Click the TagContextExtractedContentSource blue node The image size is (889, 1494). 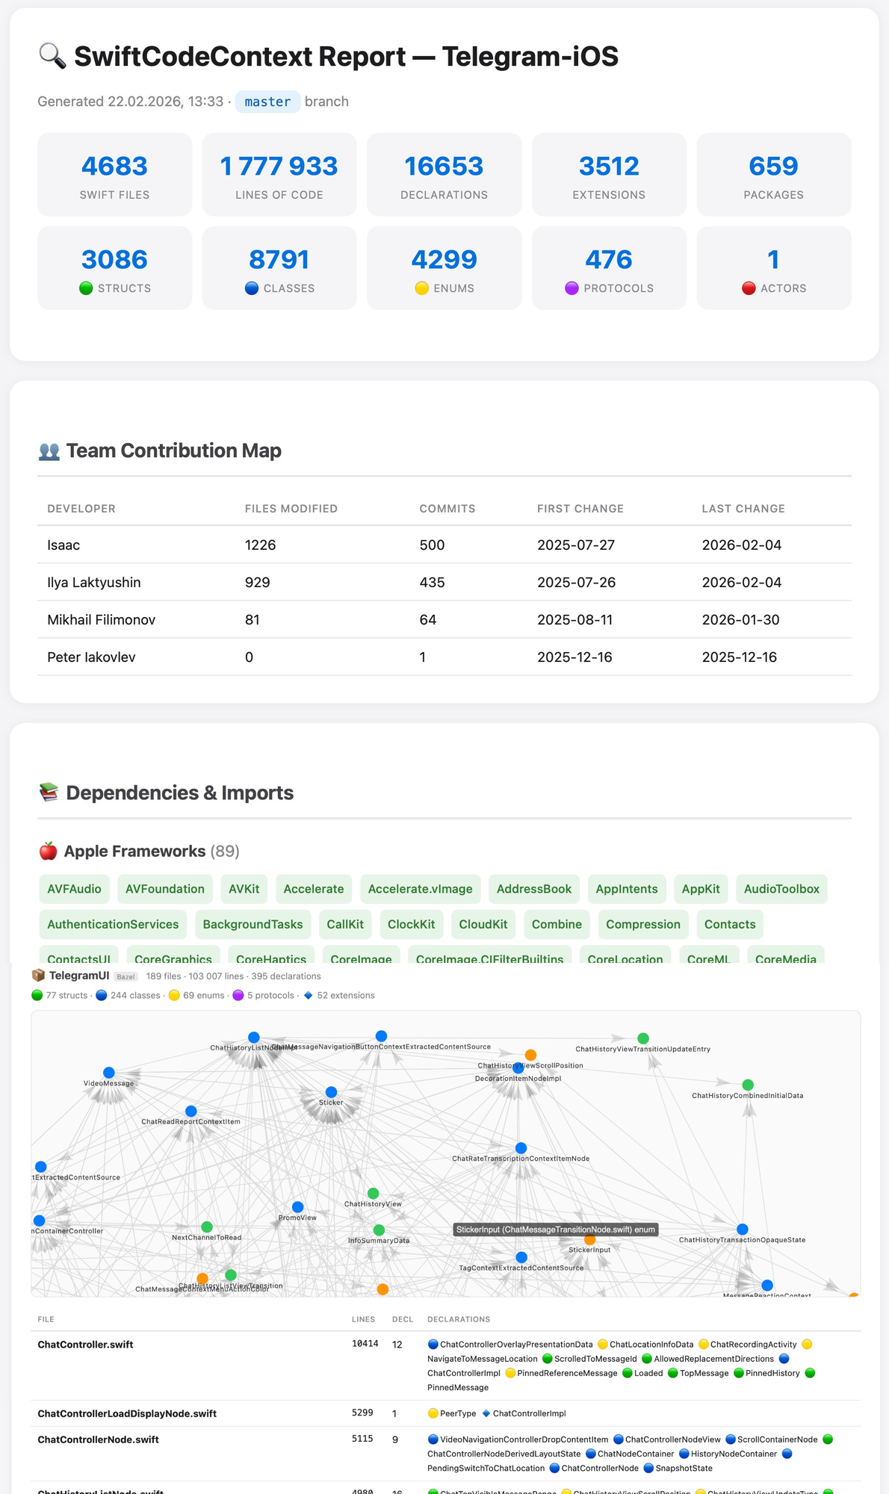521,1257
